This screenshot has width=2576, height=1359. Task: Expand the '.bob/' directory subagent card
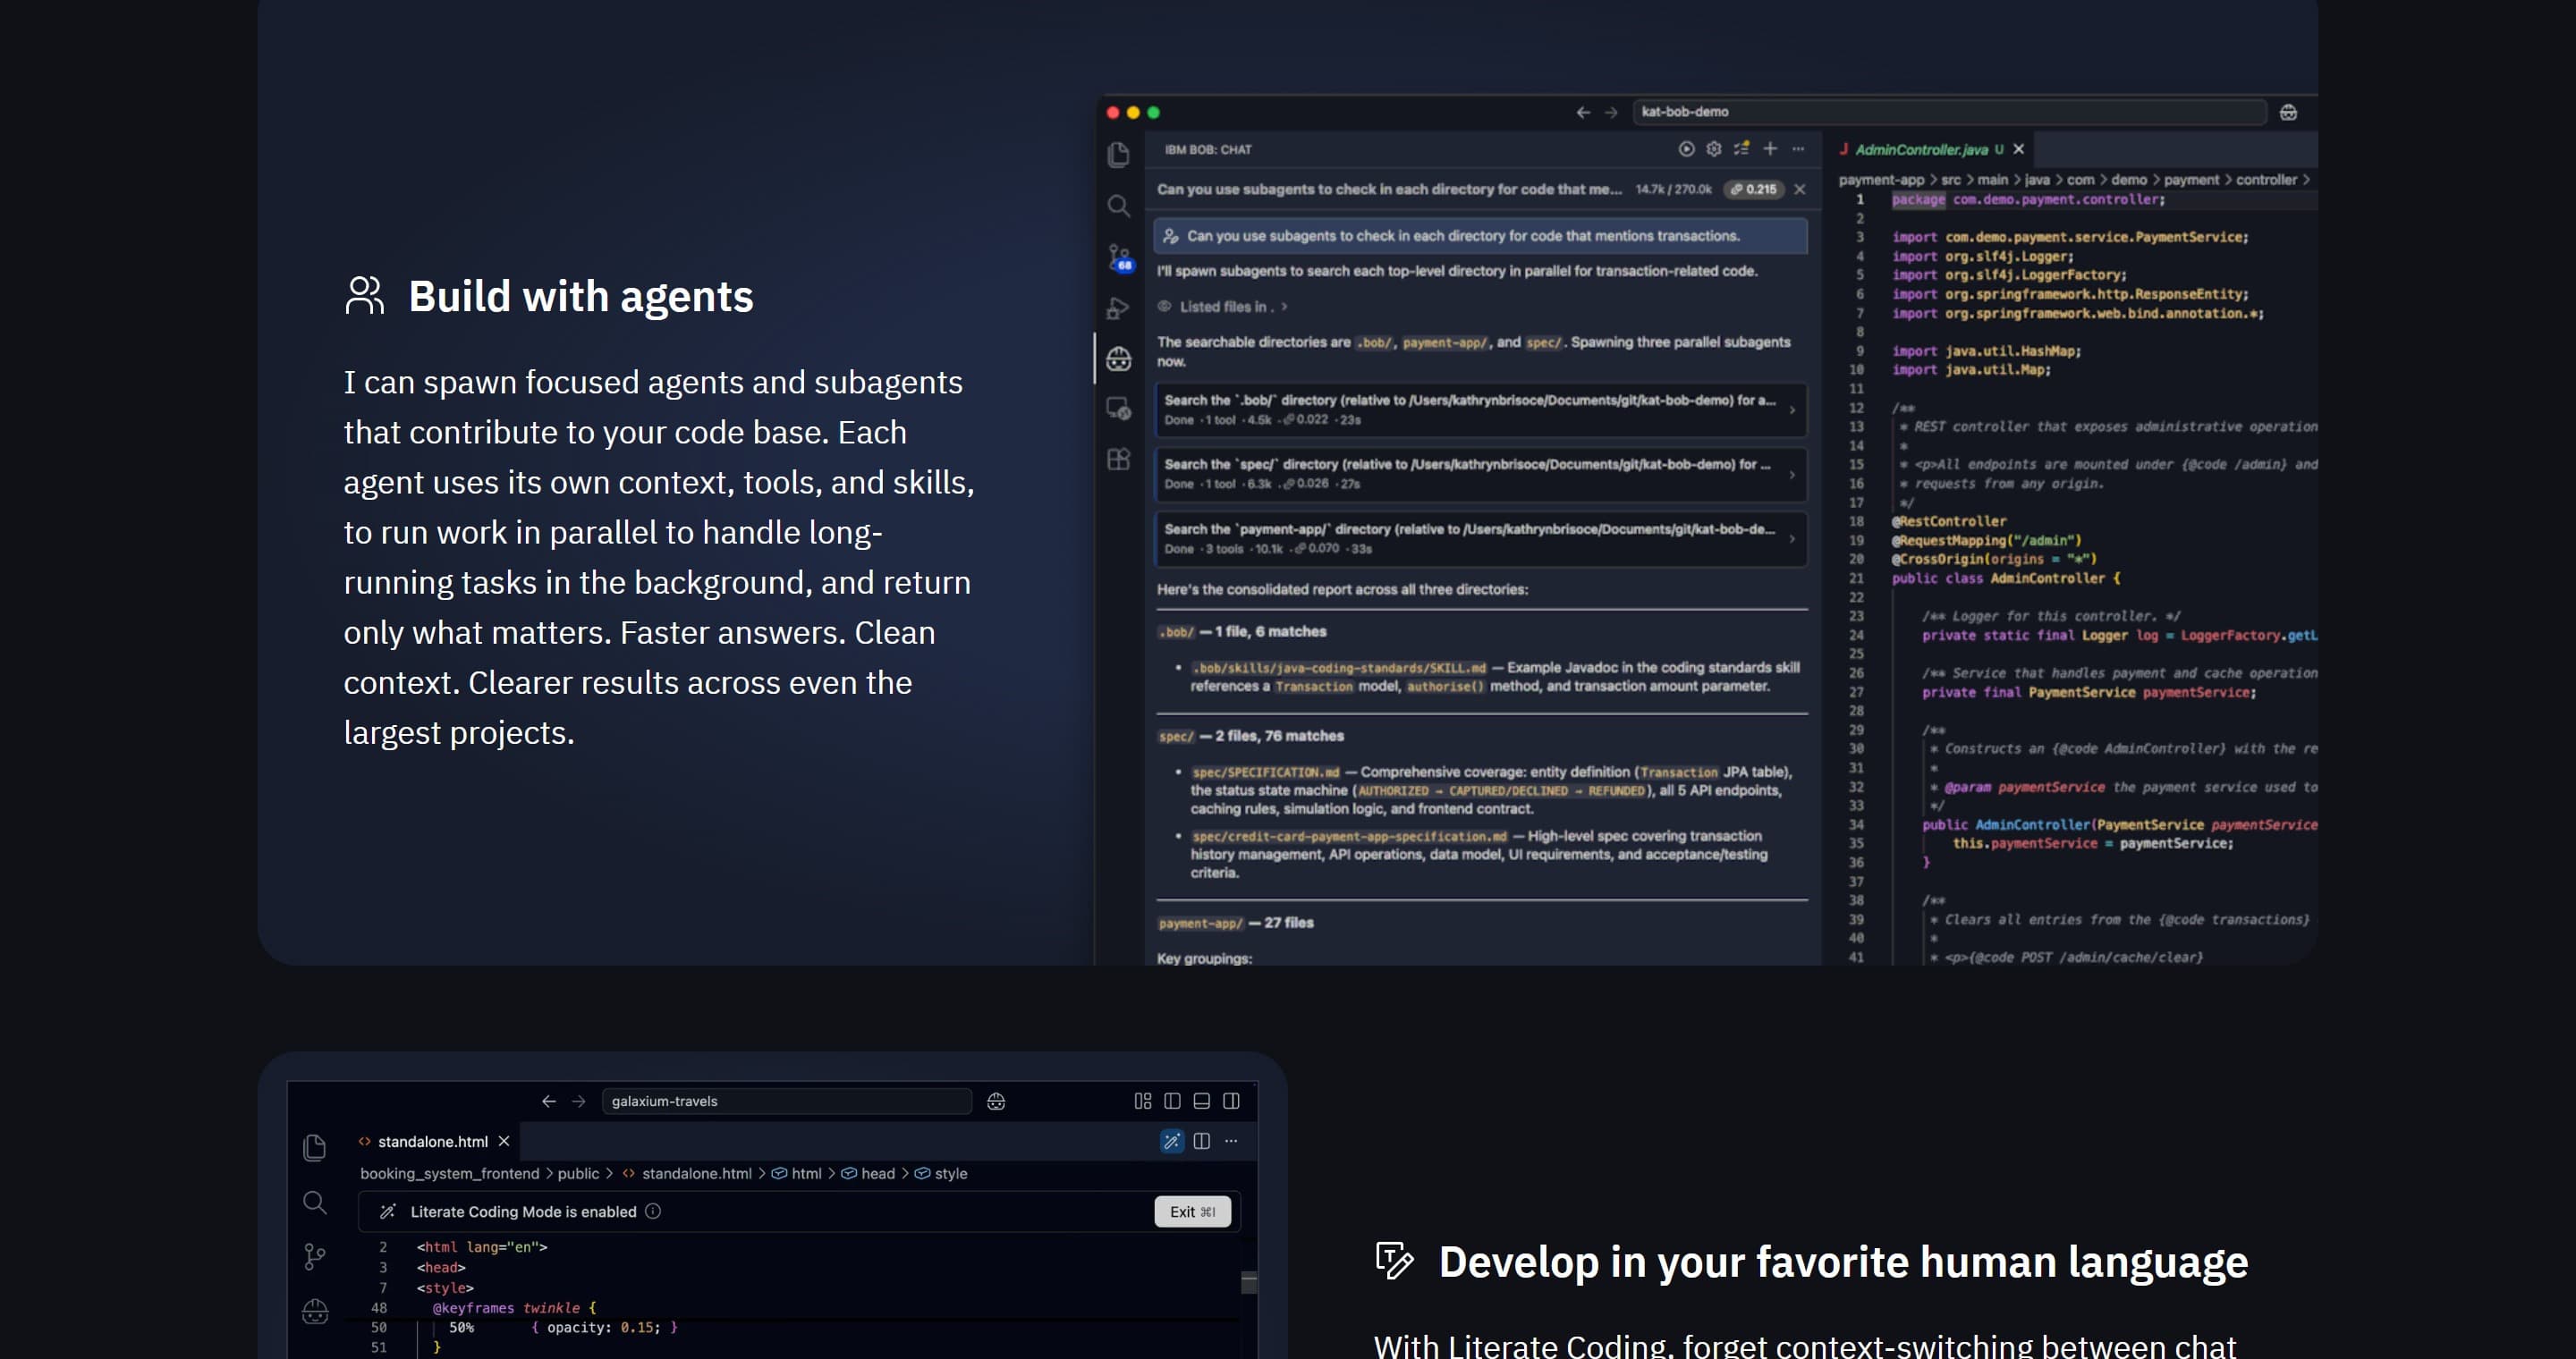(1480, 409)
